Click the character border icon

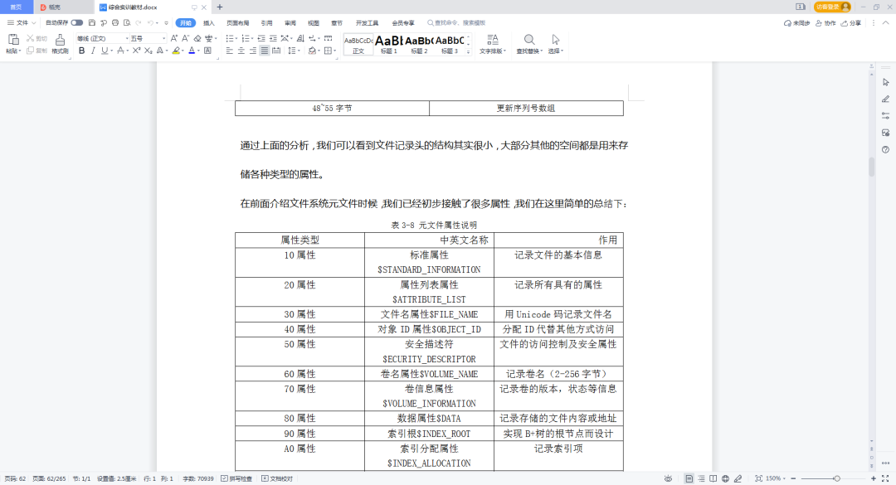click(208, 51)
